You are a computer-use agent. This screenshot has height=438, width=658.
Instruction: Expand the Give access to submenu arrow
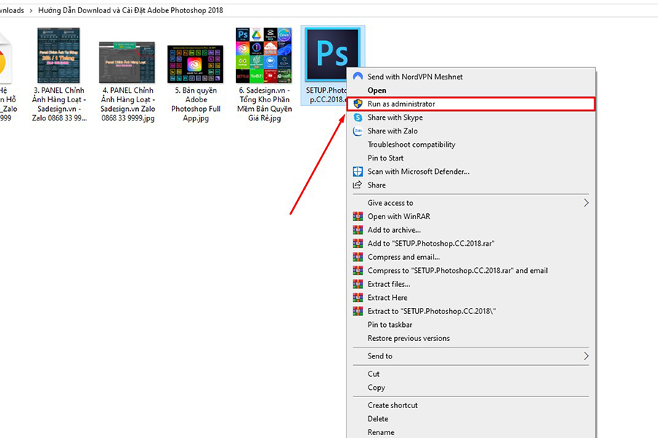point(586,203)
